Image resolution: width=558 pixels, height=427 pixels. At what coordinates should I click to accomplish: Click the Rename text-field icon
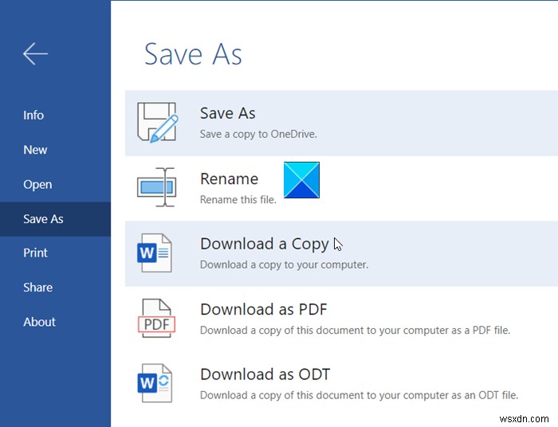(156, 187)
